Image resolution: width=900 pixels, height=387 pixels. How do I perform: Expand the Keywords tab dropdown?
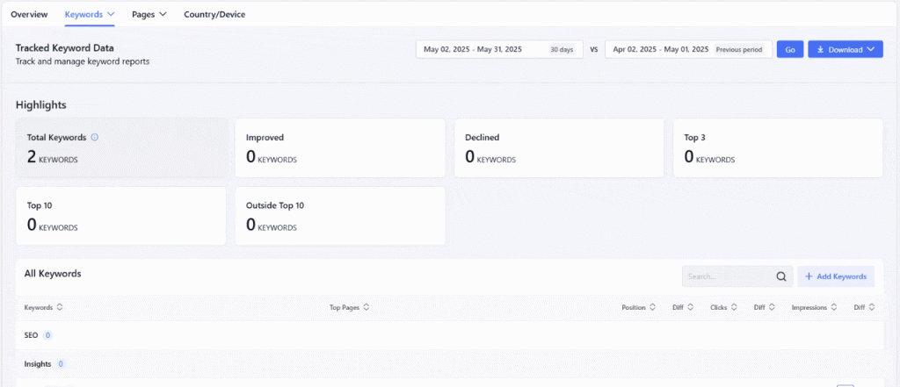pyautogui.click(x=110, y=15)
